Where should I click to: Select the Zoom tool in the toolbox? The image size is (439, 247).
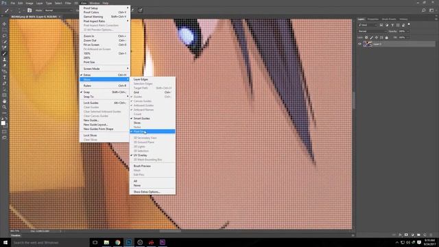(x=4, y=107)
